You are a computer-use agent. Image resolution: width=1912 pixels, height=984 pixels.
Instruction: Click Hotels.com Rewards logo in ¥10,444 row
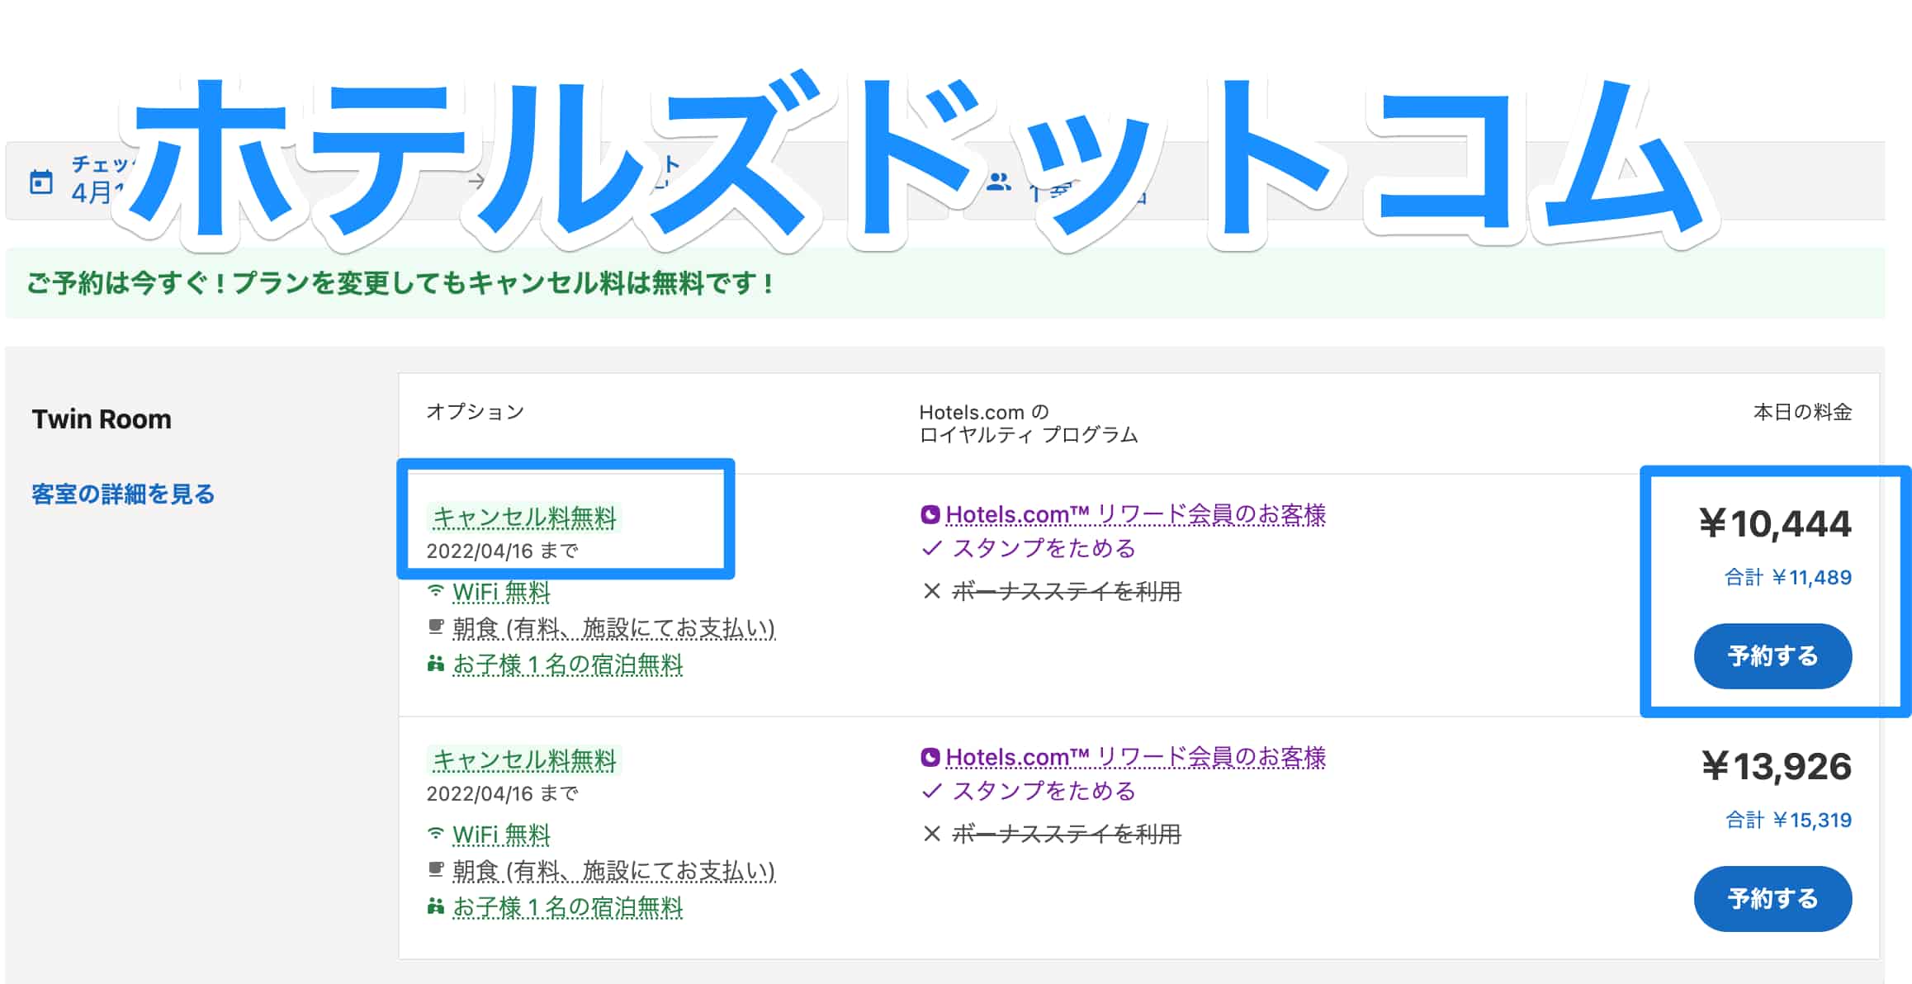[x=930, y=514]
